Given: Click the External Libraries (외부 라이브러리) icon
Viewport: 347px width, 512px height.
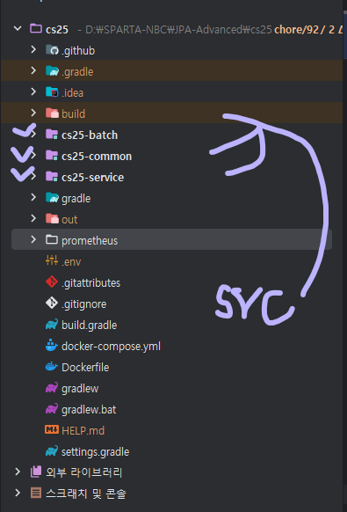Looking at the screenshot, I should 36,472.
